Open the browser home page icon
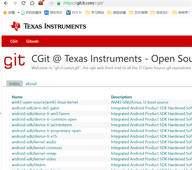 tap(32, 3)
